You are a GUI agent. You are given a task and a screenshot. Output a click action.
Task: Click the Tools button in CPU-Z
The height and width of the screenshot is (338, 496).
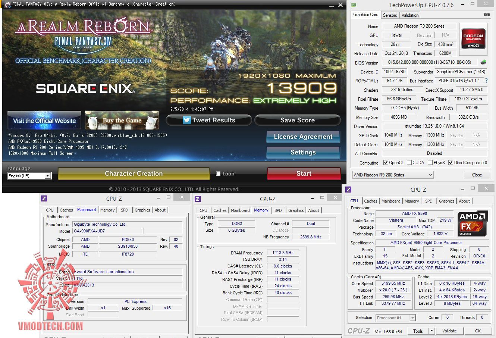[418, 331]
